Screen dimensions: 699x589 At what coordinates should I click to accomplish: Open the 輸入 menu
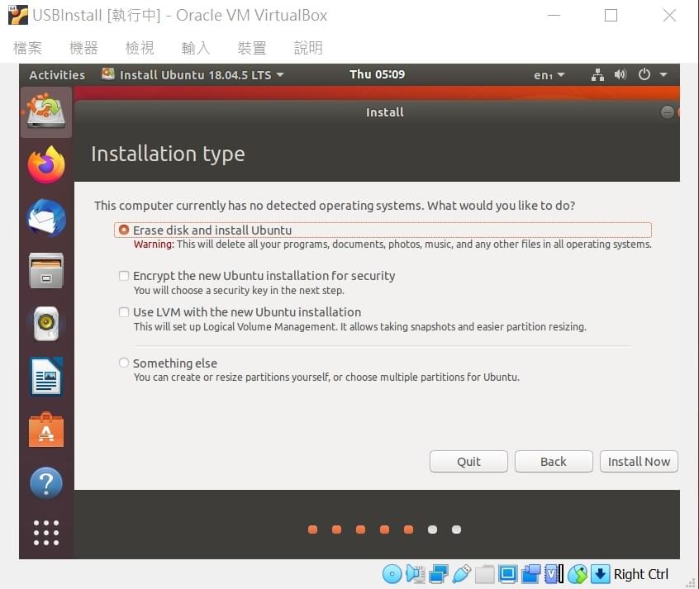point(196,48)
